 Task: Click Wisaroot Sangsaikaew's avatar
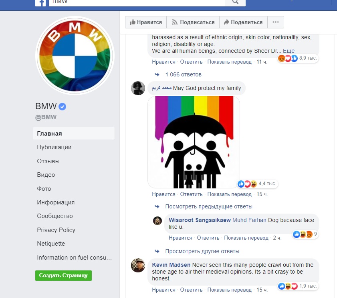point(157,221)
